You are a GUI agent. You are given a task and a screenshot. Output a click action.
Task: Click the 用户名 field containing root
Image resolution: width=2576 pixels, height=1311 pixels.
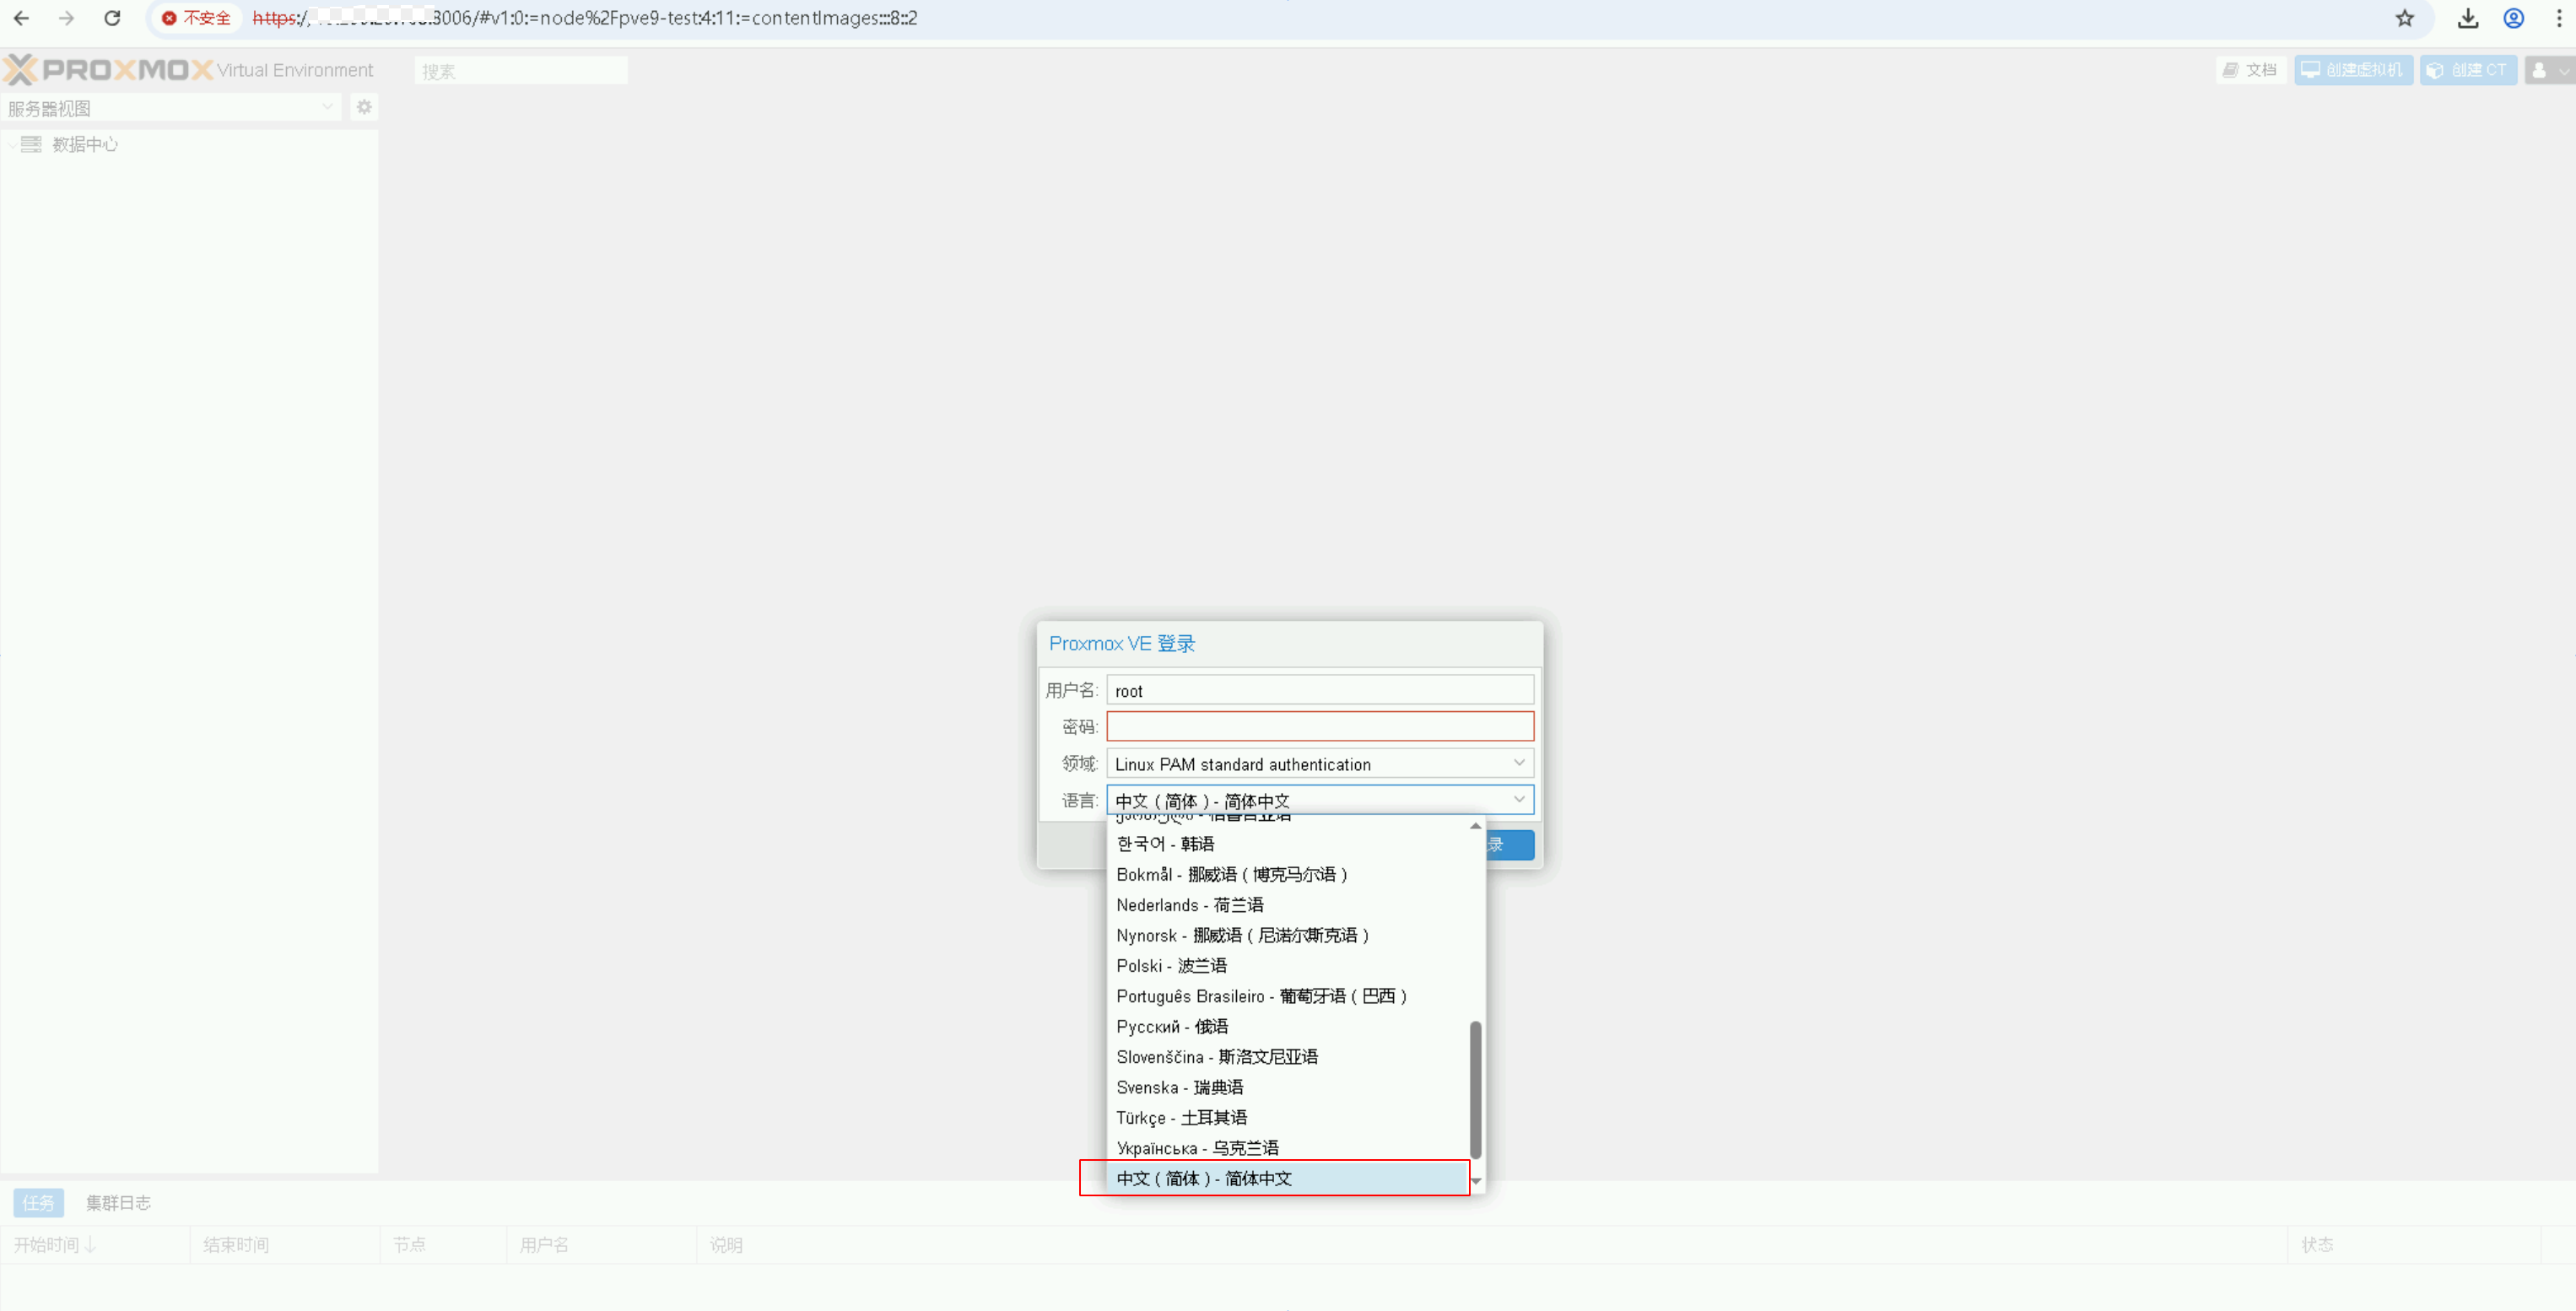coord(1319,690)
